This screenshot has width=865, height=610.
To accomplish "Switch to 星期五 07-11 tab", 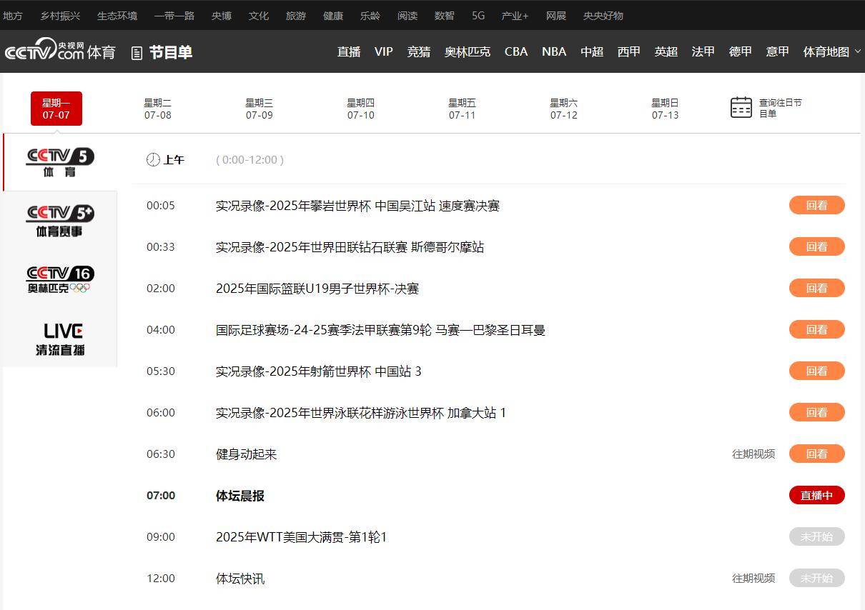I will pos(463,109).
